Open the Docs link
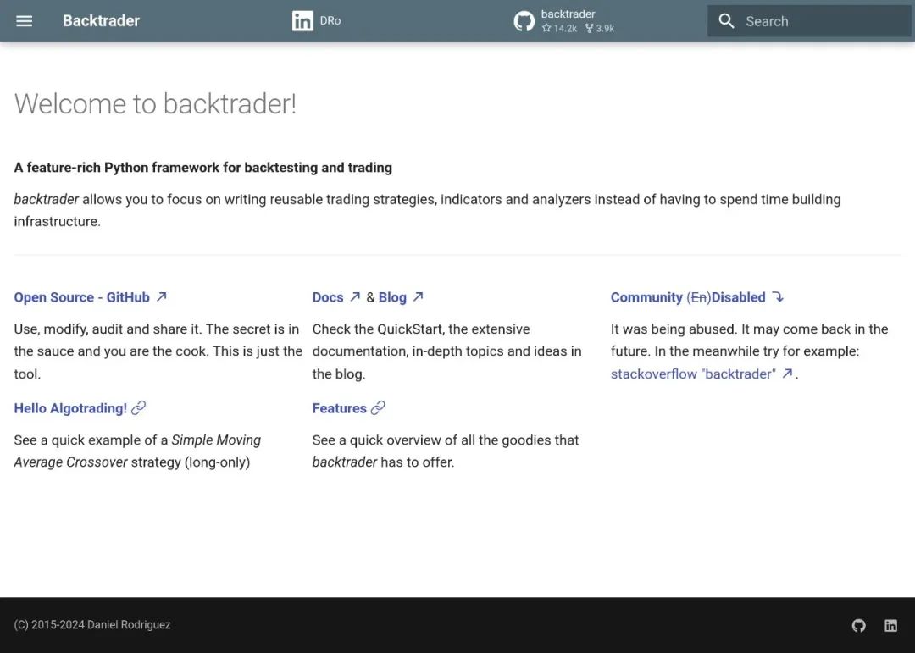Viewport: 915px width, 653px height. click(327, 297)
